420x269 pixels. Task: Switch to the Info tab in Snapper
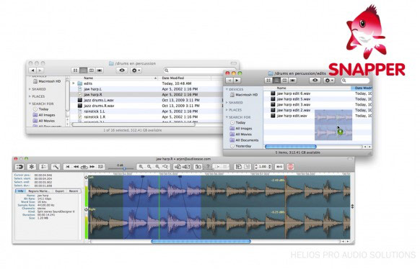(20, 191)
